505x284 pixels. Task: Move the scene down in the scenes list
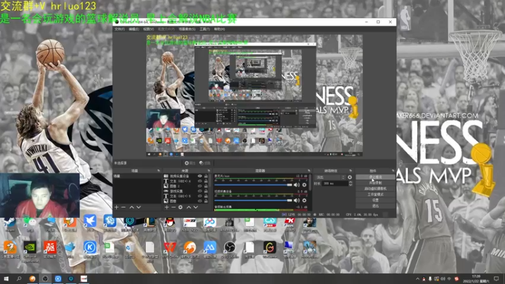(x=139, y=208)
